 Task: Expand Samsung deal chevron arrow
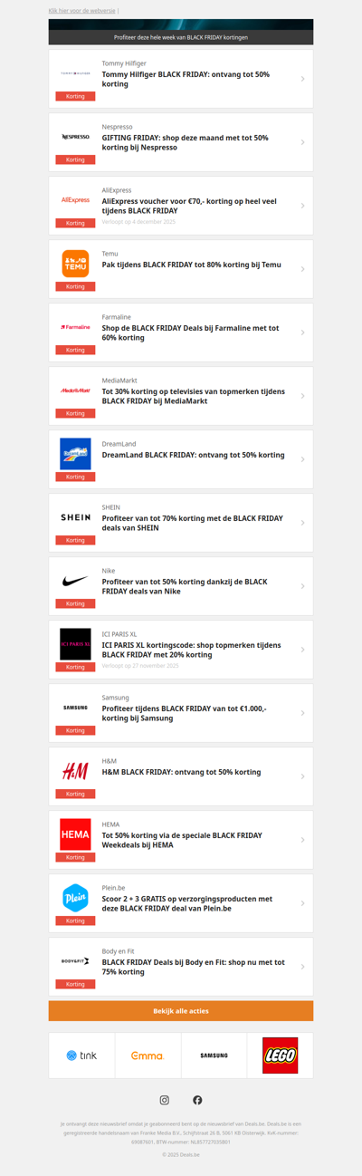pos(302,713)
